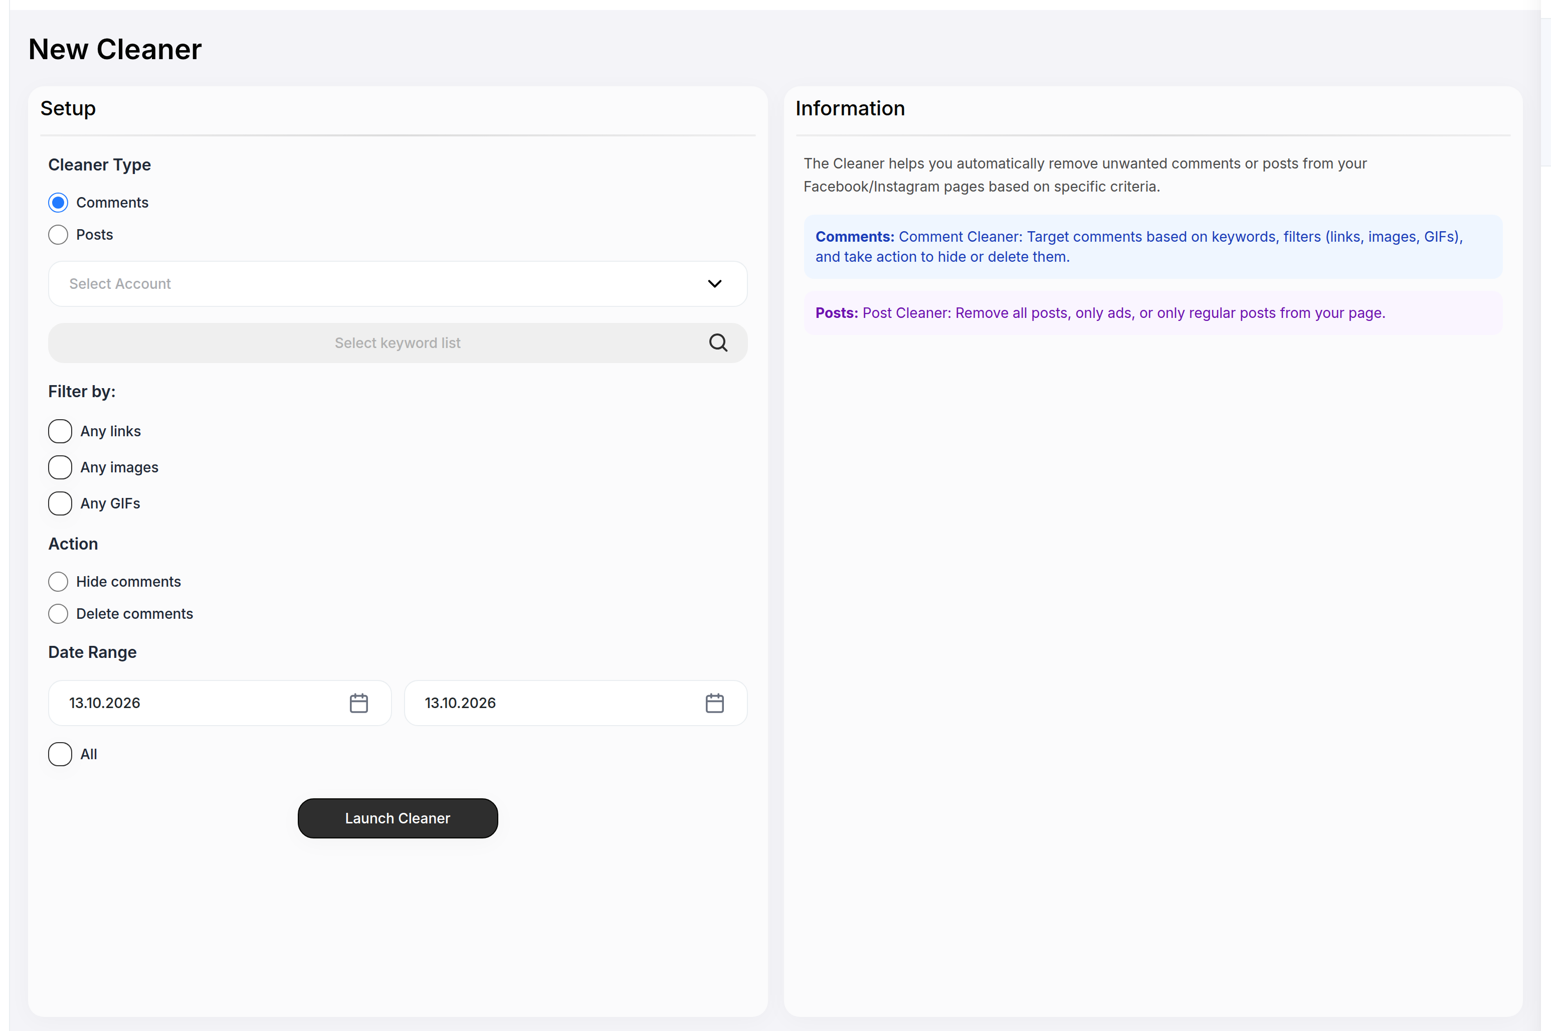Choose the Delete comments action

(59, 614)
